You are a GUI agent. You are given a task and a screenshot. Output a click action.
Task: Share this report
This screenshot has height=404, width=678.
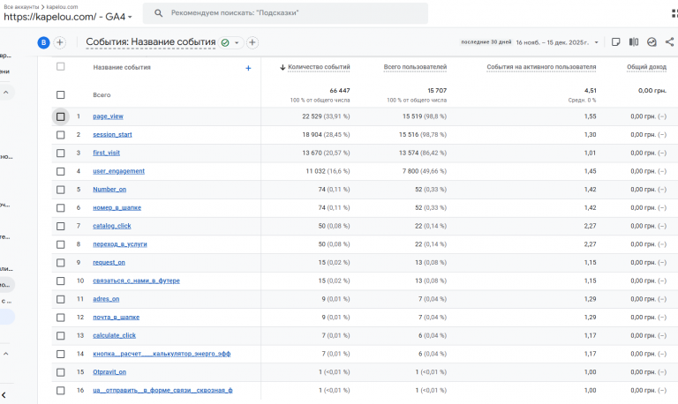[670, 42]
